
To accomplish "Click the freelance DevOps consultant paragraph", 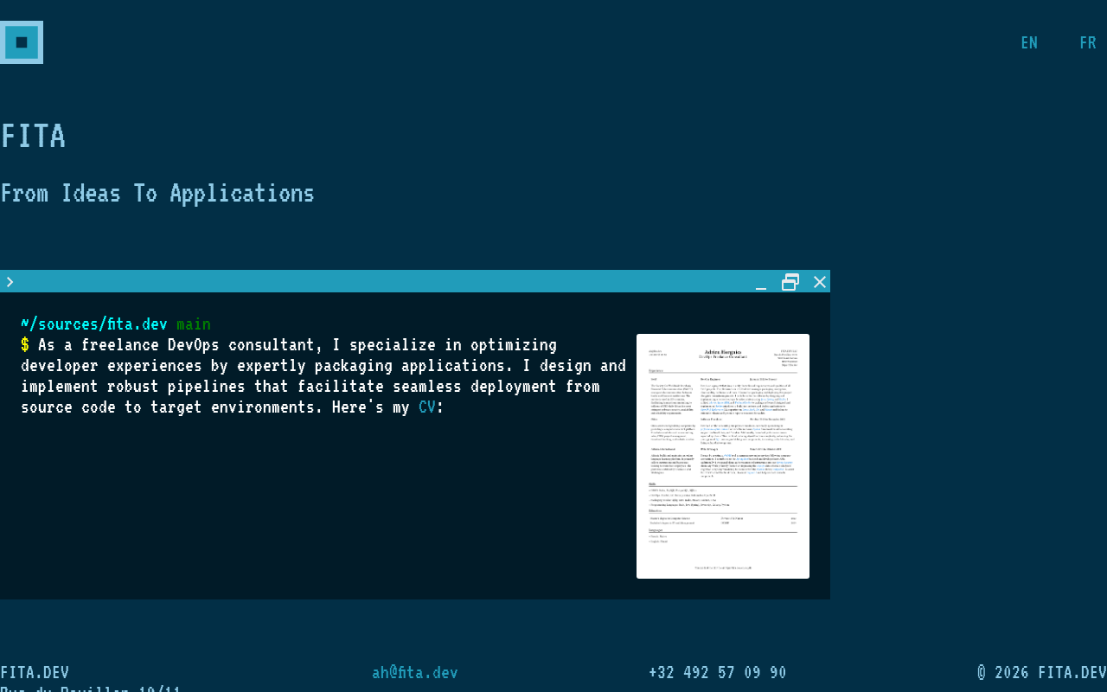I will coord(323,375).
